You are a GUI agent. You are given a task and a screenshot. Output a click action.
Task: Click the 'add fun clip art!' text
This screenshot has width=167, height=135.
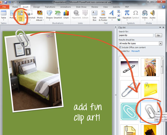click(88, 114)
